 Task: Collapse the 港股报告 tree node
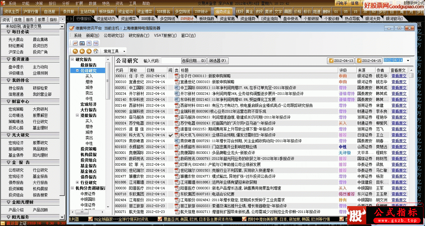point(77,115)
